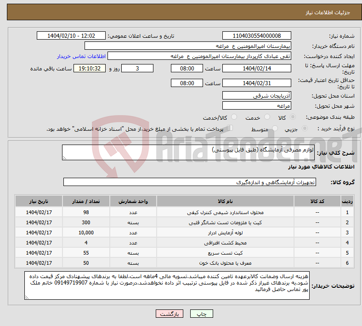362x326 pixels.
Task: Click the announcement date field 1404/02/10 - 12:02
Action: point(71,35)
